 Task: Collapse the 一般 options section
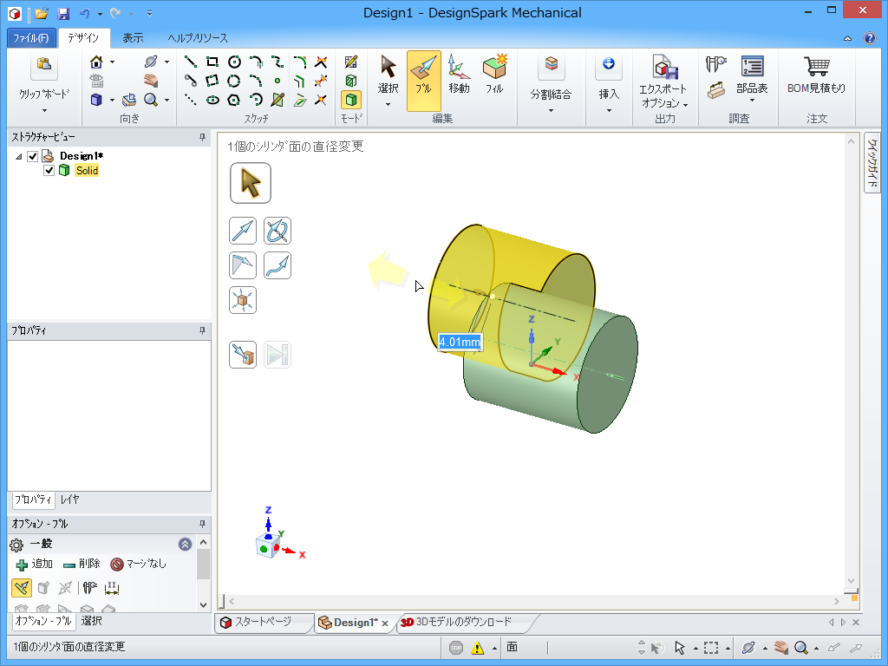click(186, 545)
